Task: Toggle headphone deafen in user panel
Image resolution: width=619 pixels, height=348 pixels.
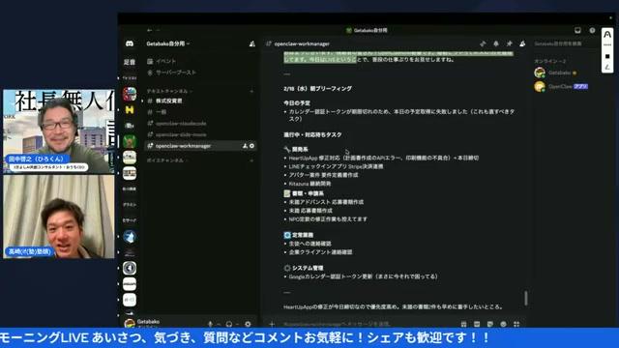Action: (229, 324)
